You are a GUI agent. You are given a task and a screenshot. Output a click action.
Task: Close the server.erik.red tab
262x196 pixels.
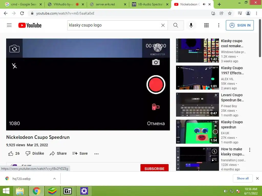[x=125, y=5]
